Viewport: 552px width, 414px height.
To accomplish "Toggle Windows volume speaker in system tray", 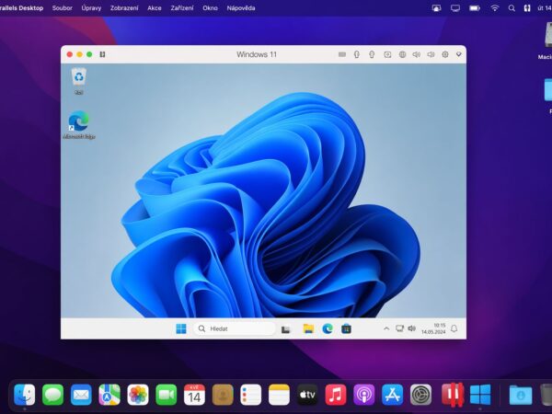I will tap(411, 328).
